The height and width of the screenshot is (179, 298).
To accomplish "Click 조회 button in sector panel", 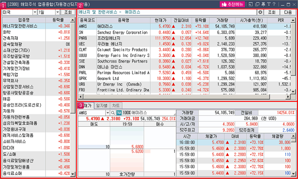I will (68, 12).
